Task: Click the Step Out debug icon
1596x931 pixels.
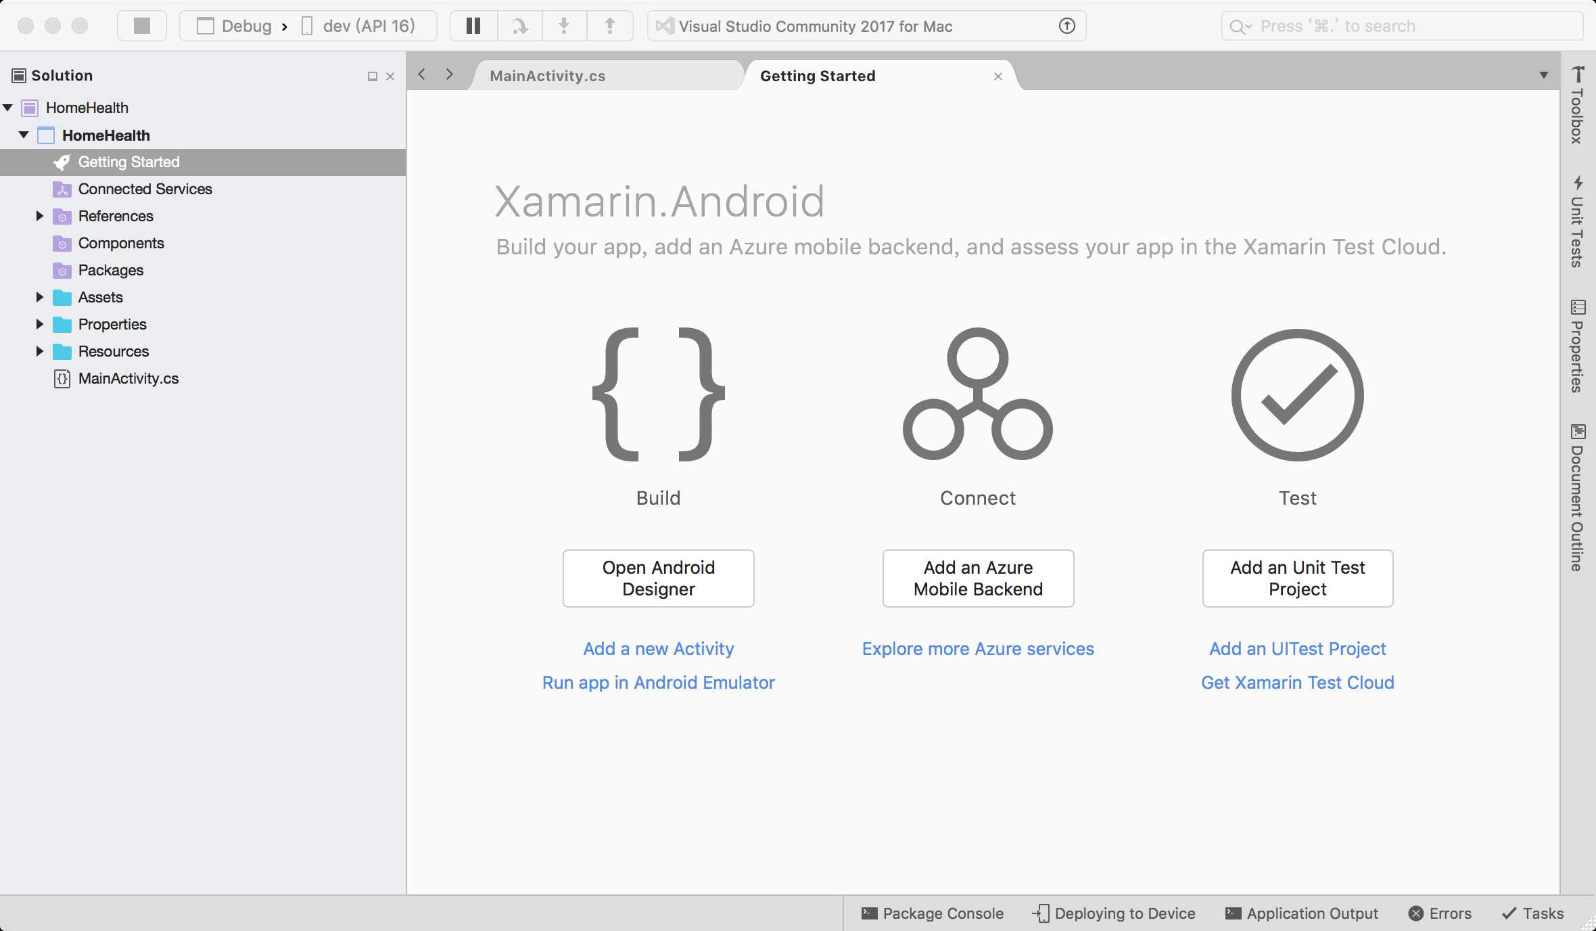Action: [x=609, y=26]
